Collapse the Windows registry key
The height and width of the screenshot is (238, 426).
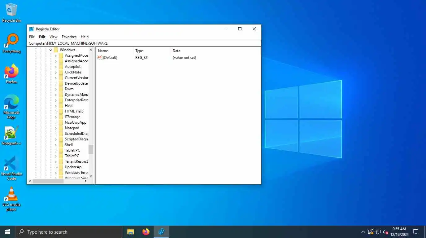(51, 50)
